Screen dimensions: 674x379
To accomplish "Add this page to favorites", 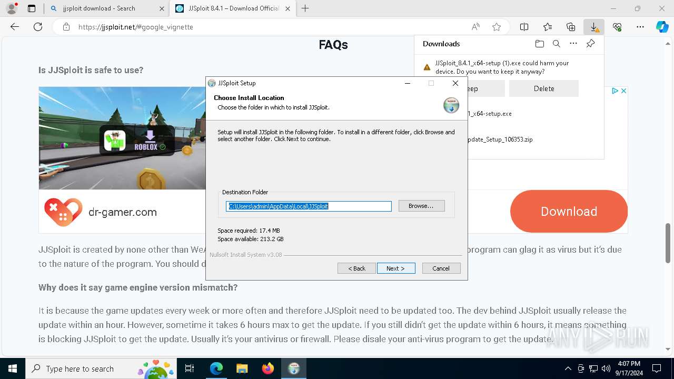I will pos(496,27).
